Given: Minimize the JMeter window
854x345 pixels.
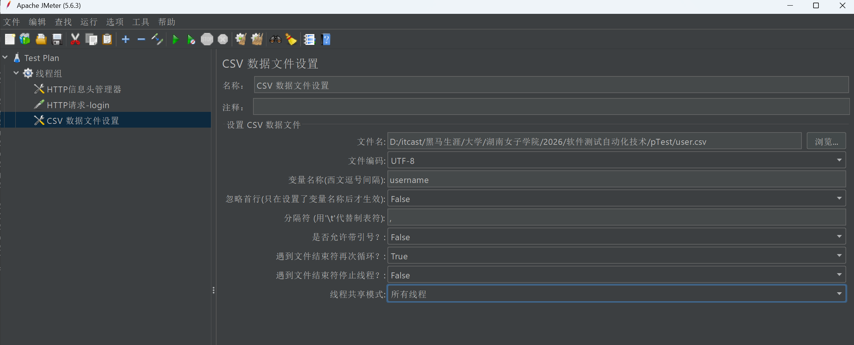Looking at the screenshot, I should (790, 6).
